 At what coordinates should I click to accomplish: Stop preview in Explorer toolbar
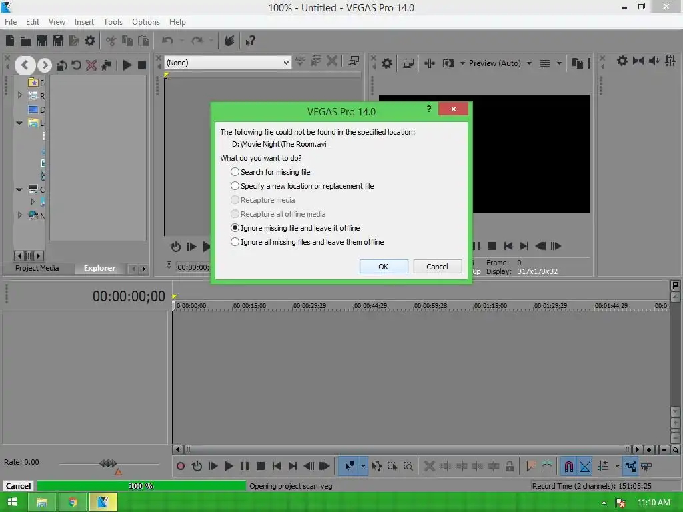(142, 65)
